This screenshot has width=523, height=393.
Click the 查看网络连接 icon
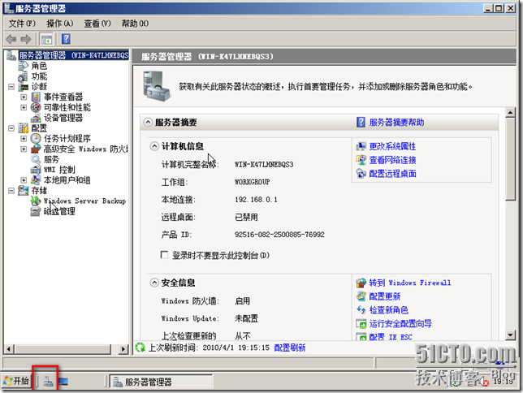pyautogui.click(x=361, y=160)
